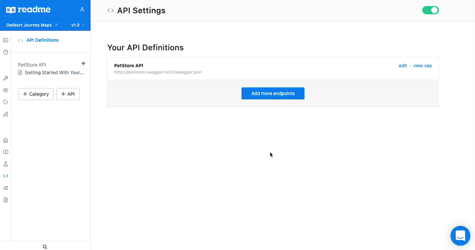Screen dimensions: 475x250
Task: Open the document custom pages icon
Action: [x=5, y=200]
